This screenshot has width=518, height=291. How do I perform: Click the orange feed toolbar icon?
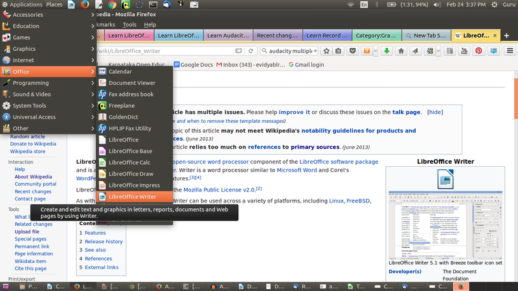(x=366, y=51)
